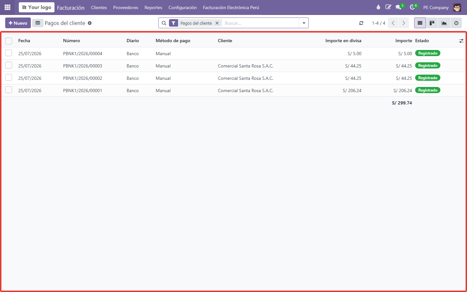Go to next page of records
Viewport: 467px width, 292px height.
tap(403, 23)
